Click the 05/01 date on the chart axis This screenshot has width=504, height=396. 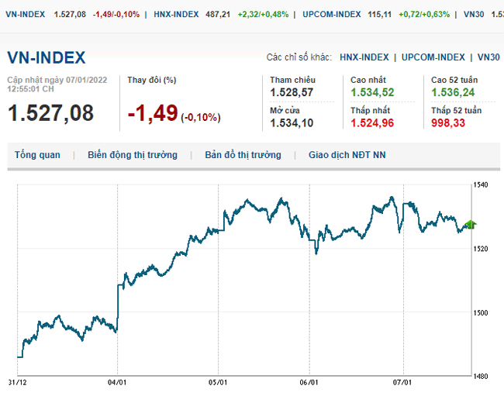click(x=219, y=383)
